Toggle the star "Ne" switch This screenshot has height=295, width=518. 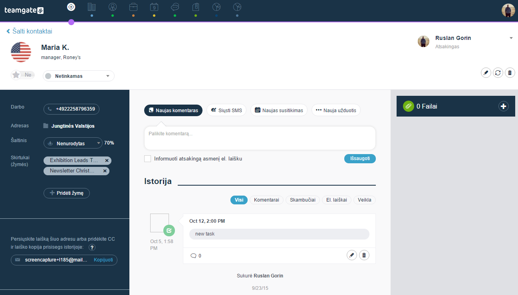coord(23,75)
